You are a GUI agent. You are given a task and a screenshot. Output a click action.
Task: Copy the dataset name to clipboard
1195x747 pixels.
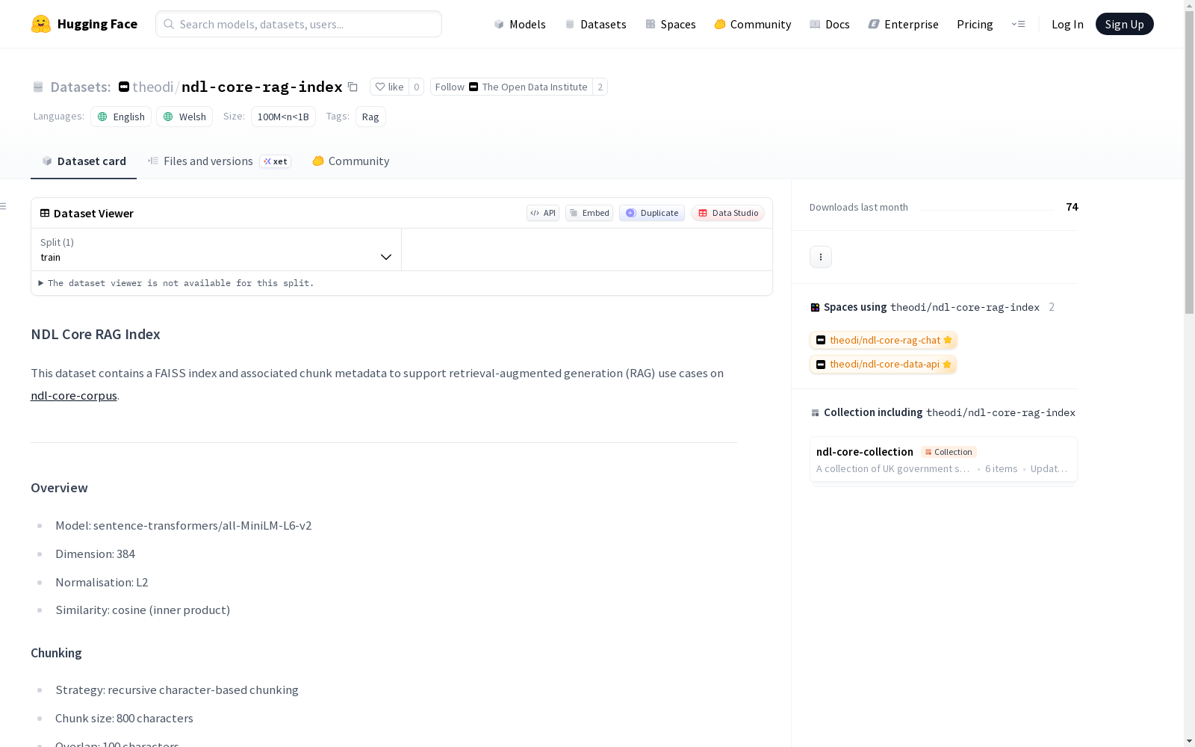coord(353,87)
